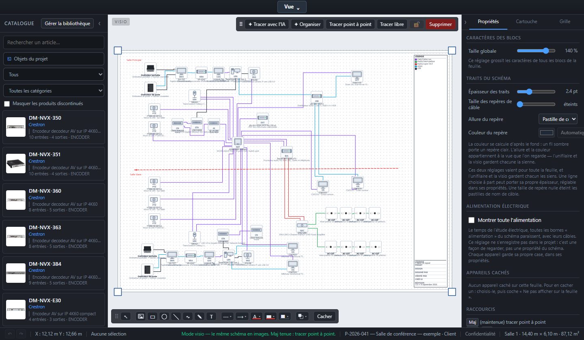Select the arrow pointer tool
The image size is (584, 340).
(127, 316)
